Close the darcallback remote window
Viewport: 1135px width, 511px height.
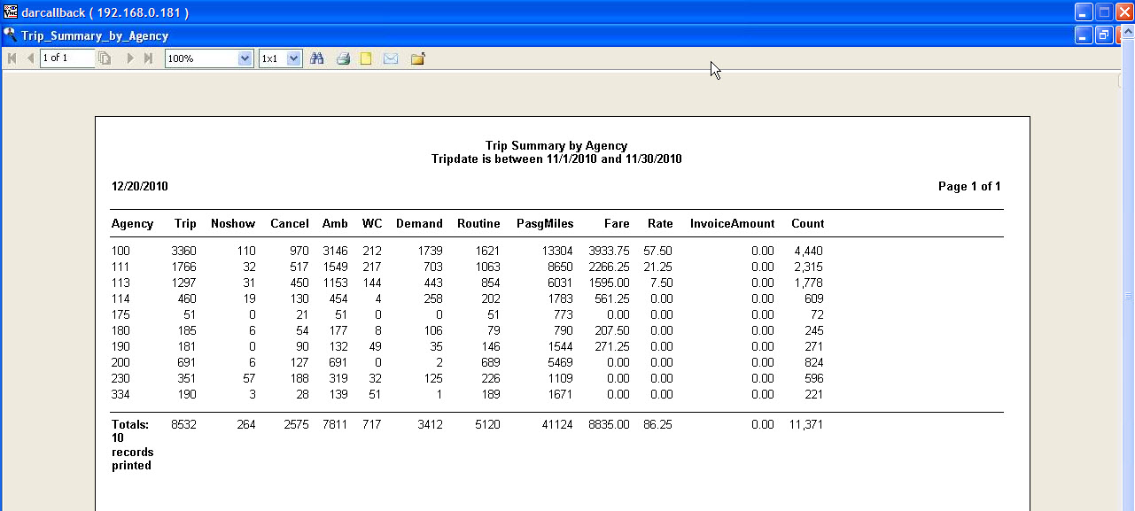(x=1124, y=12)
